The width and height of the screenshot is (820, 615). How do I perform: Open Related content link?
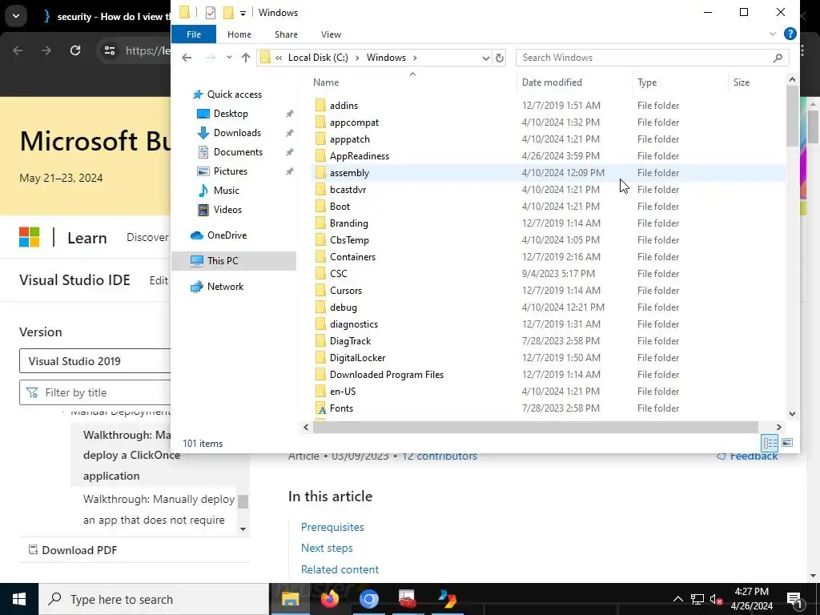(x=340, y=569)
